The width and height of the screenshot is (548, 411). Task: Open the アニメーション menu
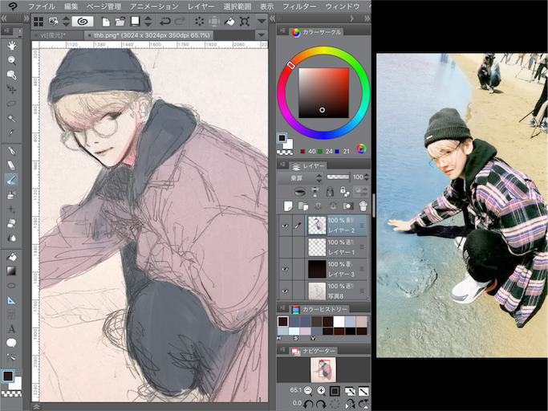coord(154,6)
